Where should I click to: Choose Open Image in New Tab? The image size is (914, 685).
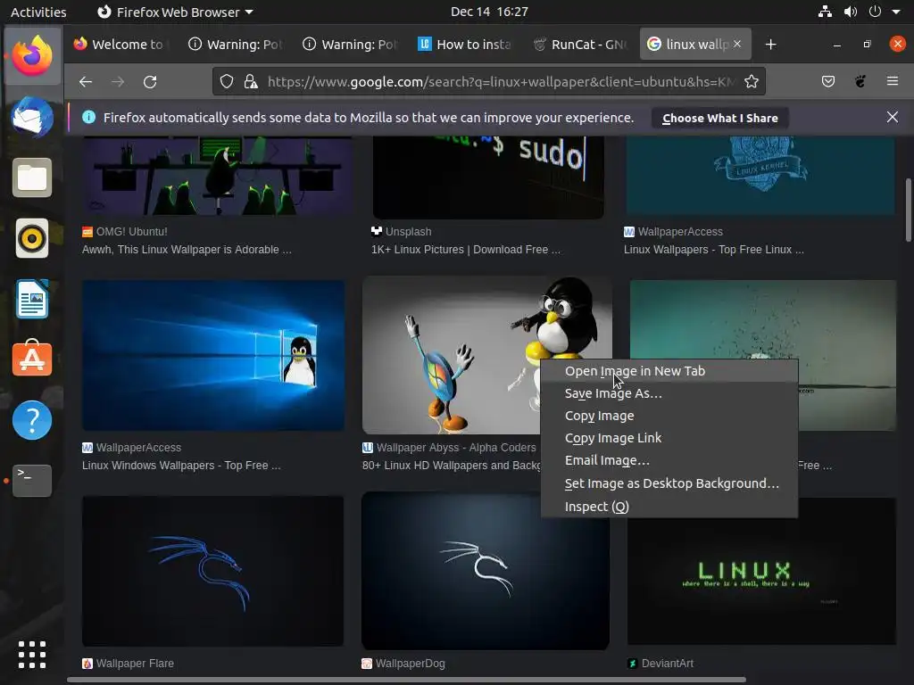(x=669, y=371)
